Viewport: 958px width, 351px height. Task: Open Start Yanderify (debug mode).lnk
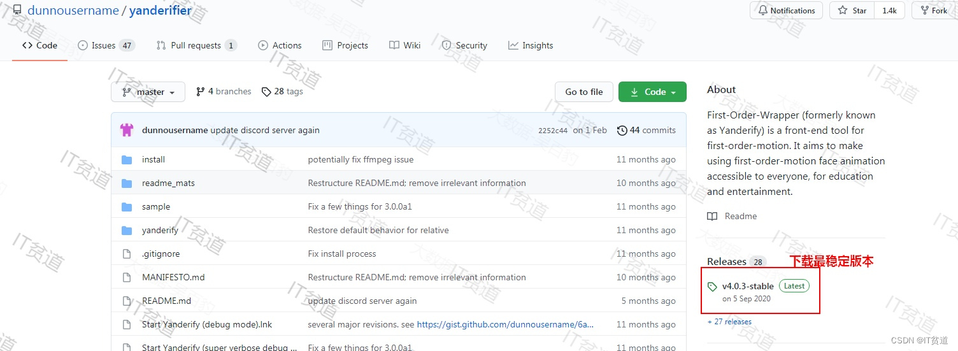(x=207, y=324)
